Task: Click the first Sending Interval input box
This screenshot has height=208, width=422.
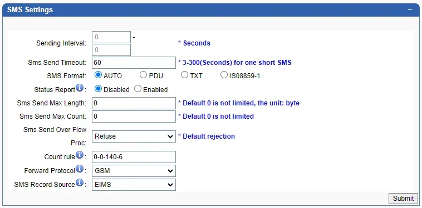Action: point(111,37)
